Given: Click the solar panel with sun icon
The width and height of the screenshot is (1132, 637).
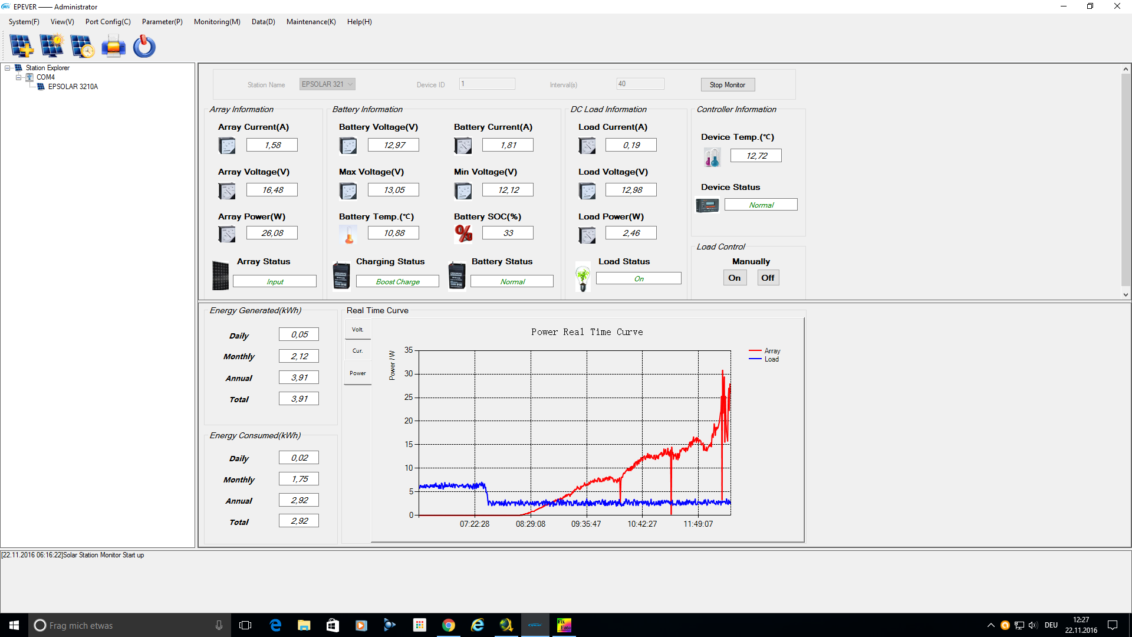Looking at the screenshot, I should [52, 46].
